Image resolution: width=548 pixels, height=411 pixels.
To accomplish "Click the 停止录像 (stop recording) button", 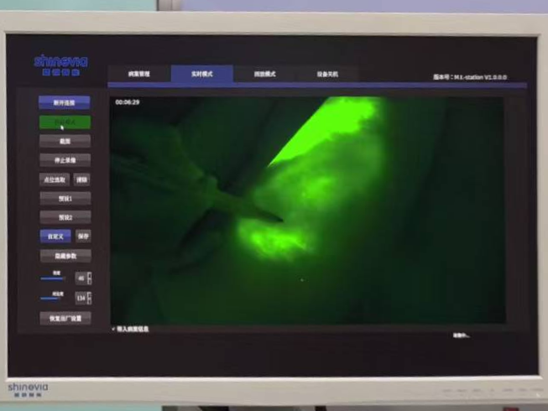I will pos(65,159).
